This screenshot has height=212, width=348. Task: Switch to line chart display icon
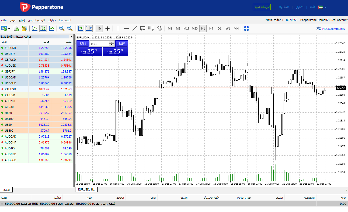click(x=51, y=28)
